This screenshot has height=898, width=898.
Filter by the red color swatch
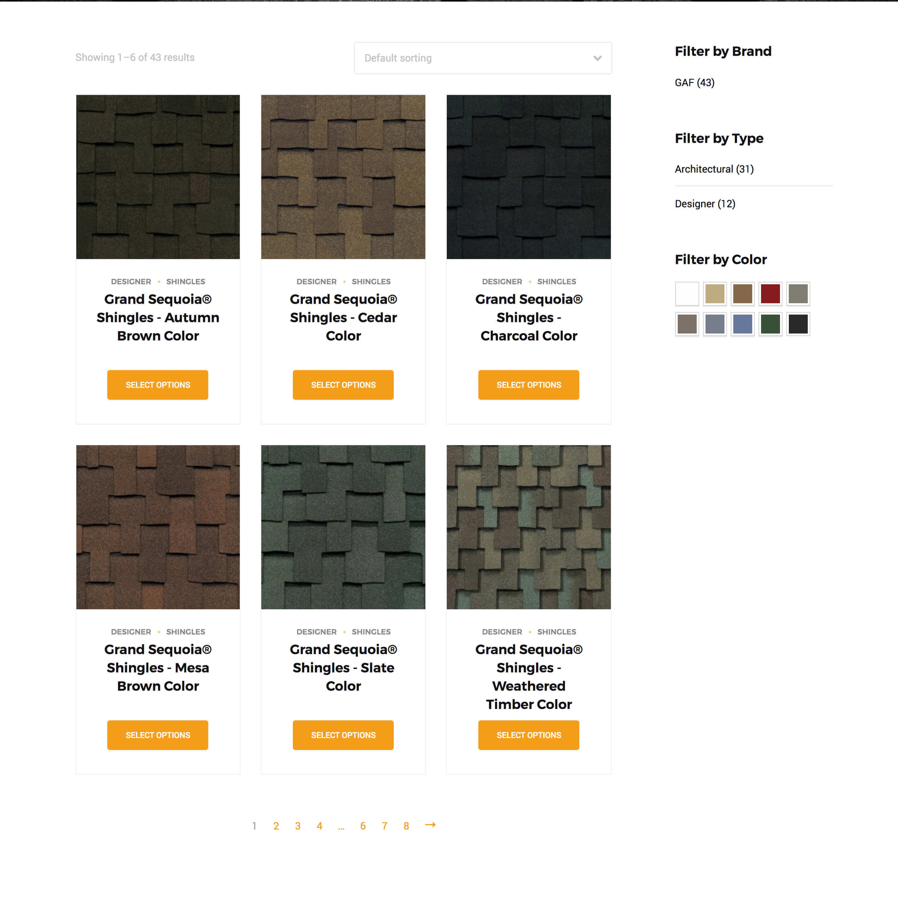pyautogui.click(x=770, y=294)
